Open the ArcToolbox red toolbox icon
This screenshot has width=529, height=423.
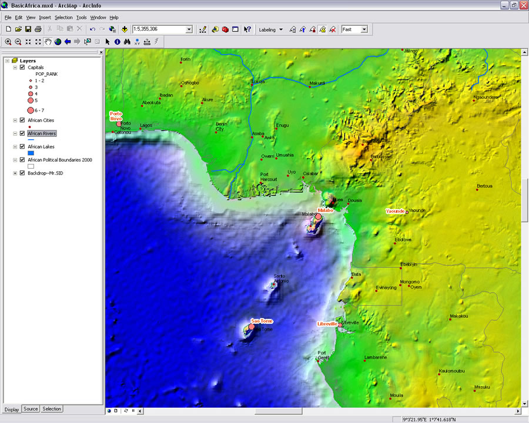[x=225, y=29]
